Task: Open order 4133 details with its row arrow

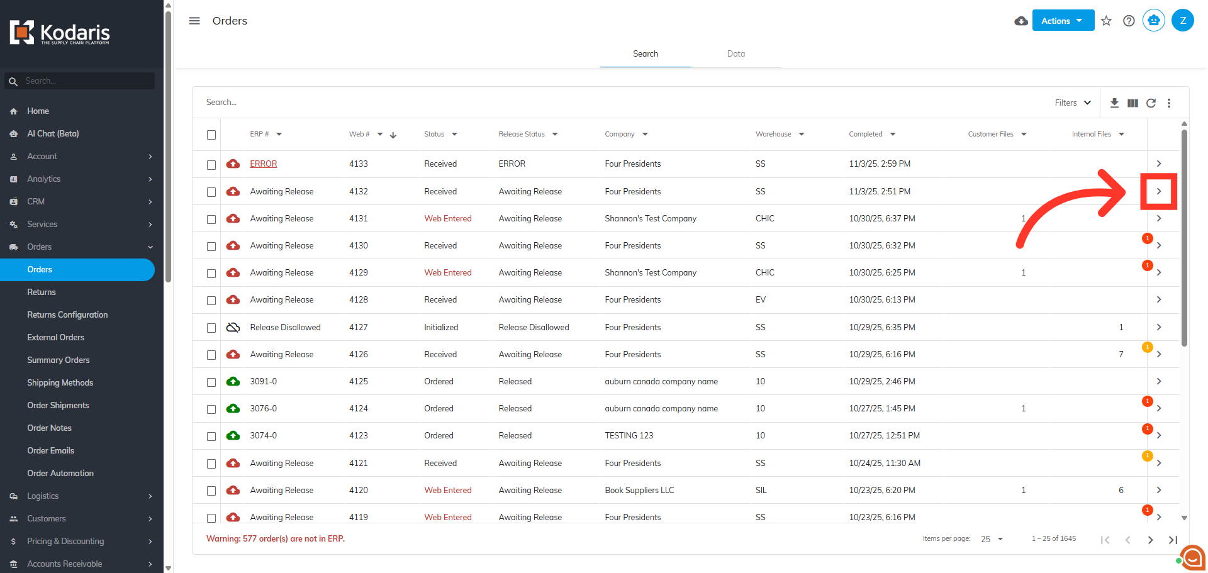Action: 1159,164
